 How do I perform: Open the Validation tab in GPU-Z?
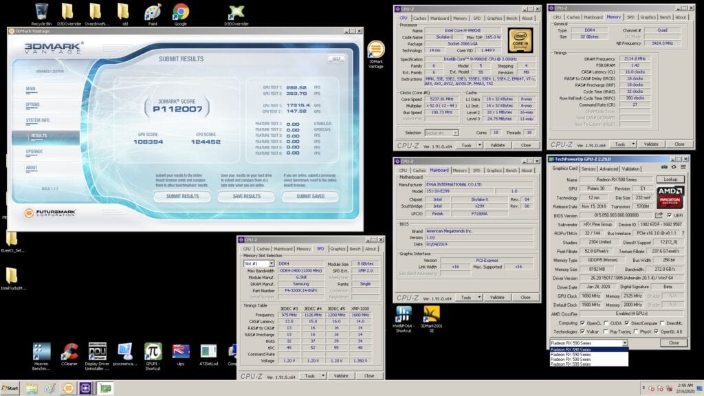(630, 169)
